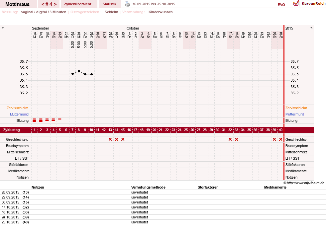Click left Mittelschmerz row label

point(18,152)
